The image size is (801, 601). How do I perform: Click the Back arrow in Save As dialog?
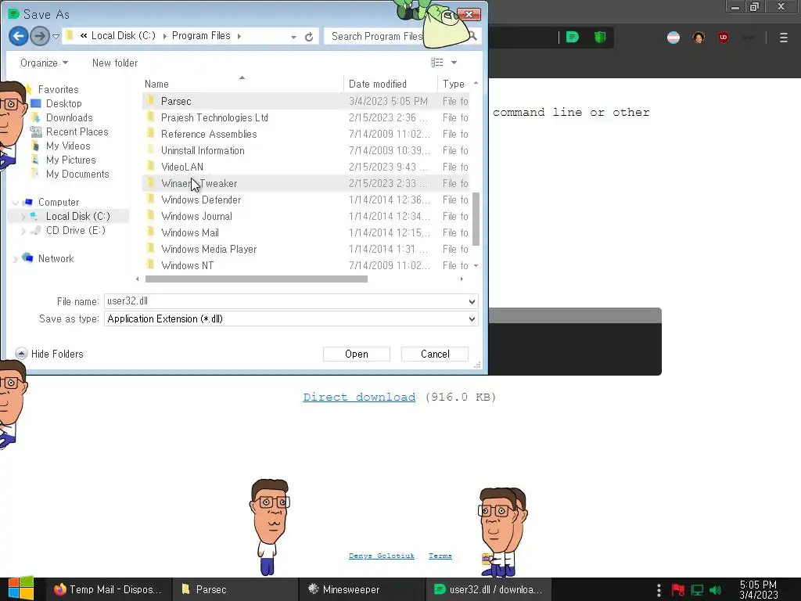(19, 36)
